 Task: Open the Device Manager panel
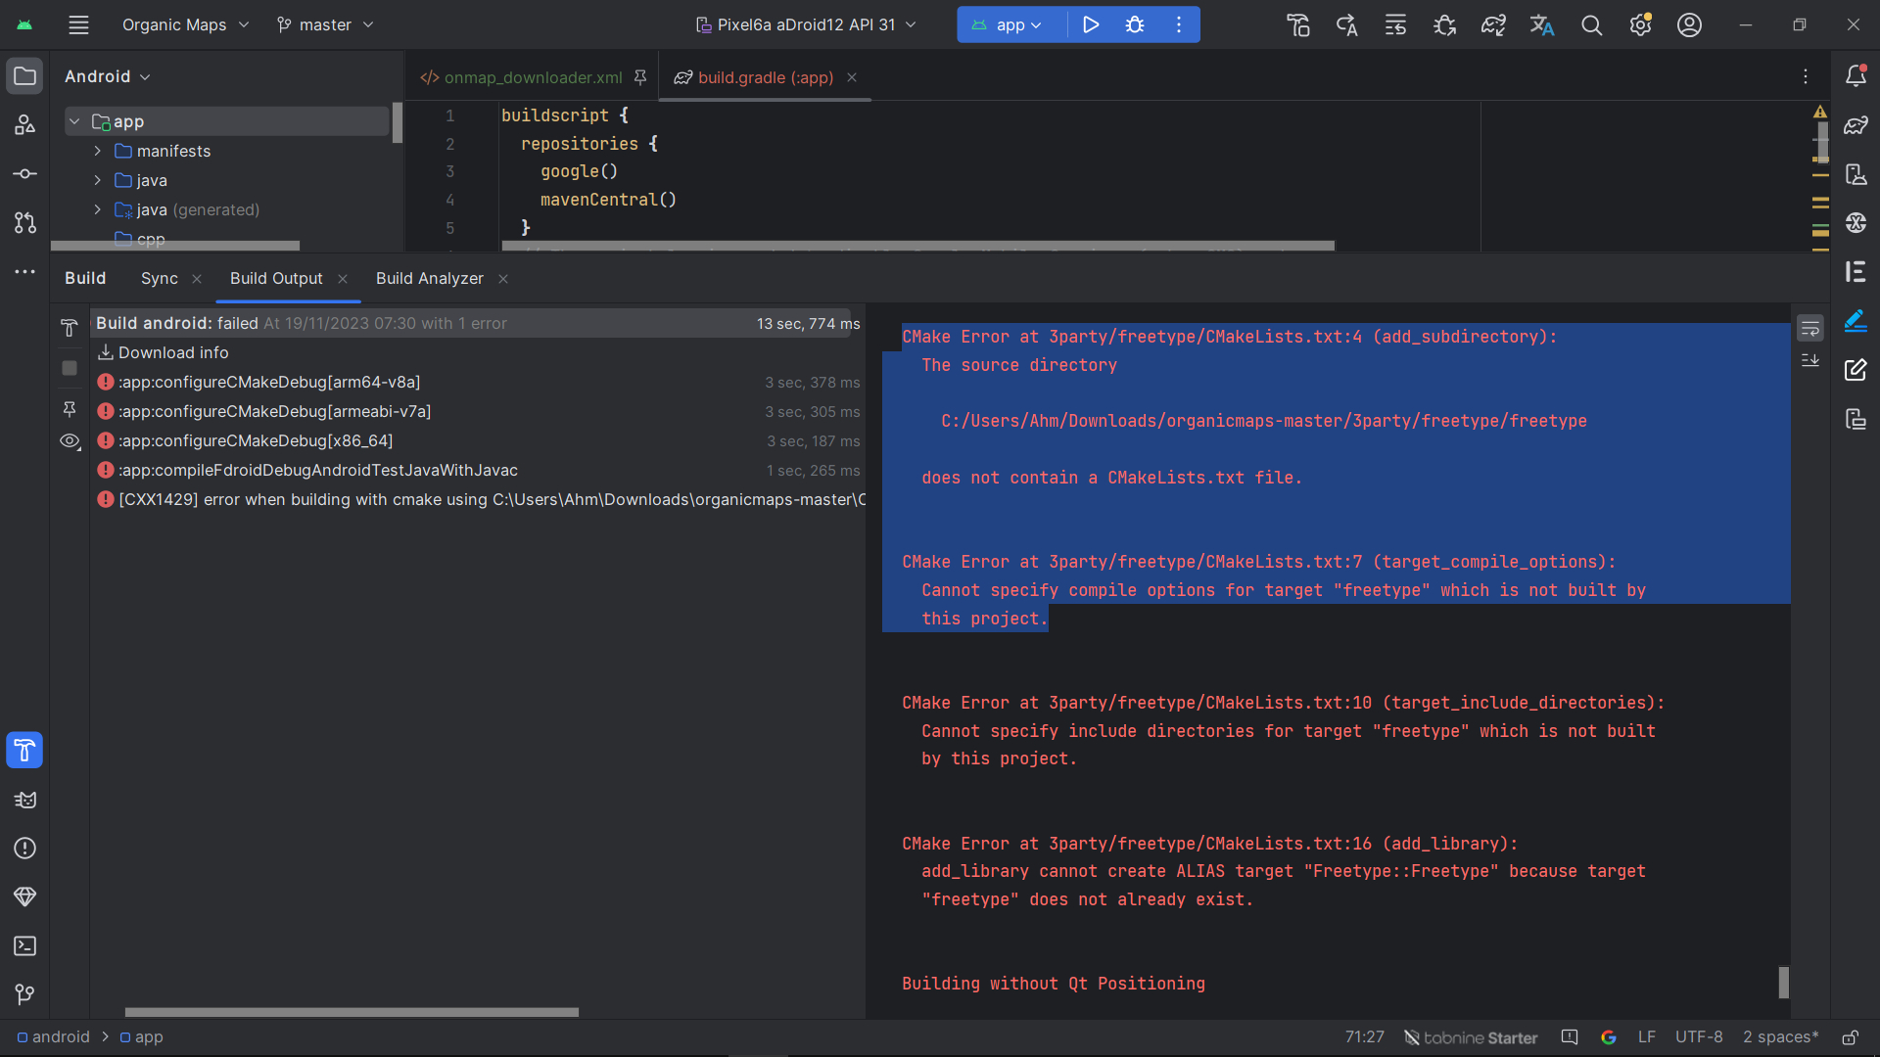1857,174
